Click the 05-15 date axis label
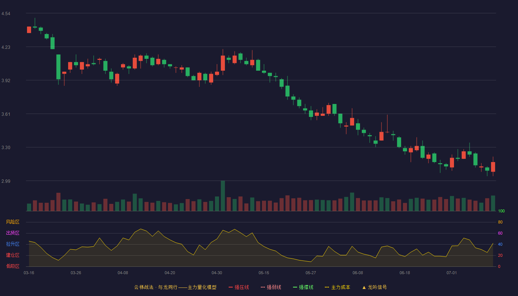518x296 pixels. click(x=264, y=273)
